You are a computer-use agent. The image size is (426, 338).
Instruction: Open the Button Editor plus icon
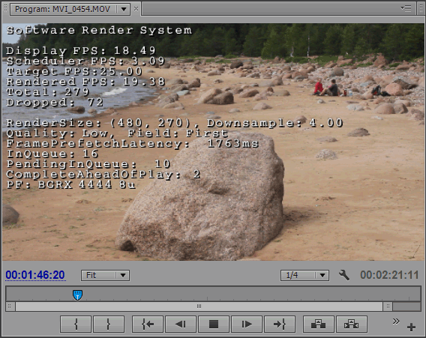point(411,327)
